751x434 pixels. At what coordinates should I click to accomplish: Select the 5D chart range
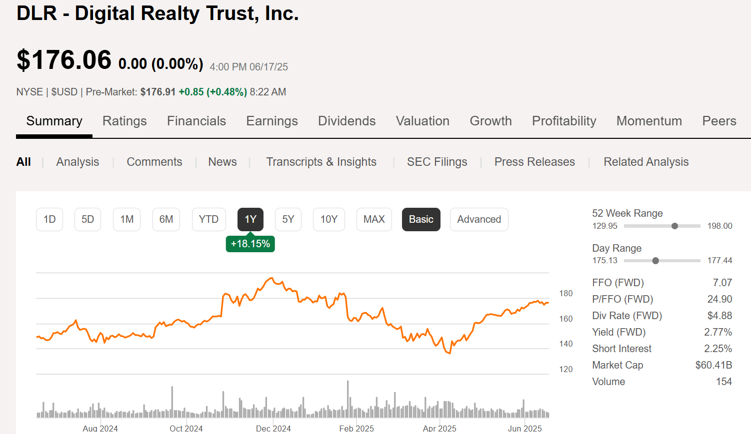tap(87, 219)
